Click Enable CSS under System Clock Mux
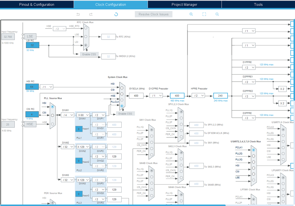Screen dimensions: 295x206 click(x=125, y=114)
